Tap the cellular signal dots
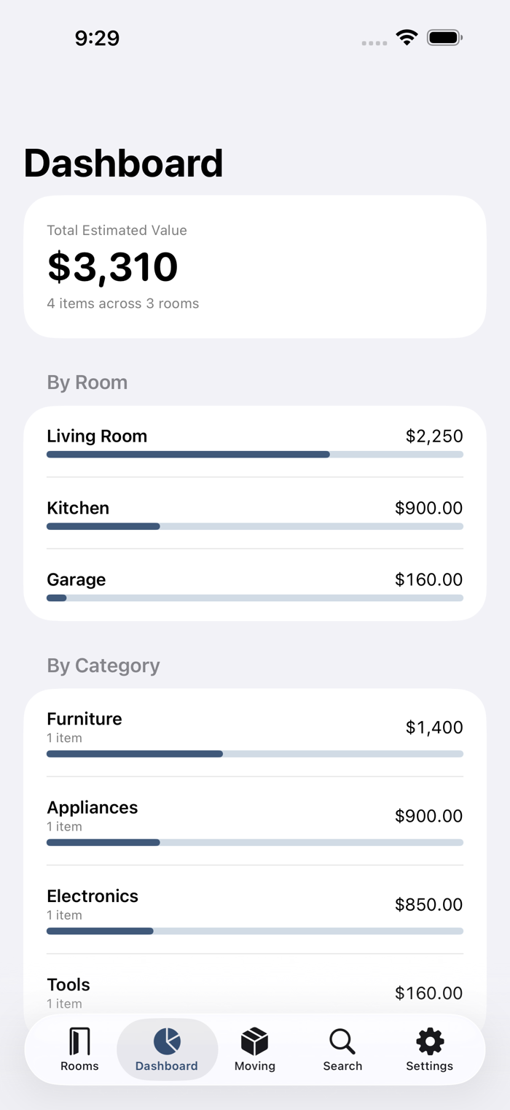This screenshot has width=510, height=1110. 374,43
